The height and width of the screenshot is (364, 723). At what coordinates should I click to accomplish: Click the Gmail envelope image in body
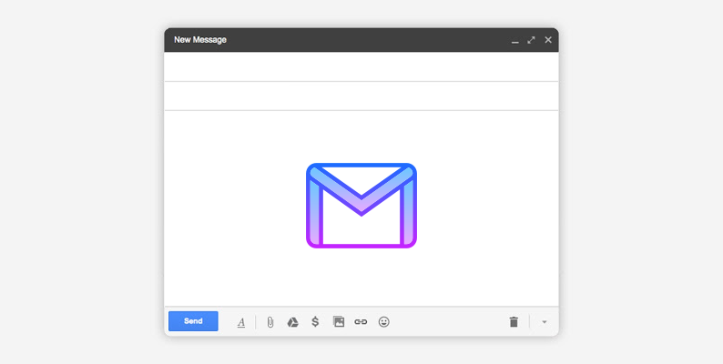point(361,206)
